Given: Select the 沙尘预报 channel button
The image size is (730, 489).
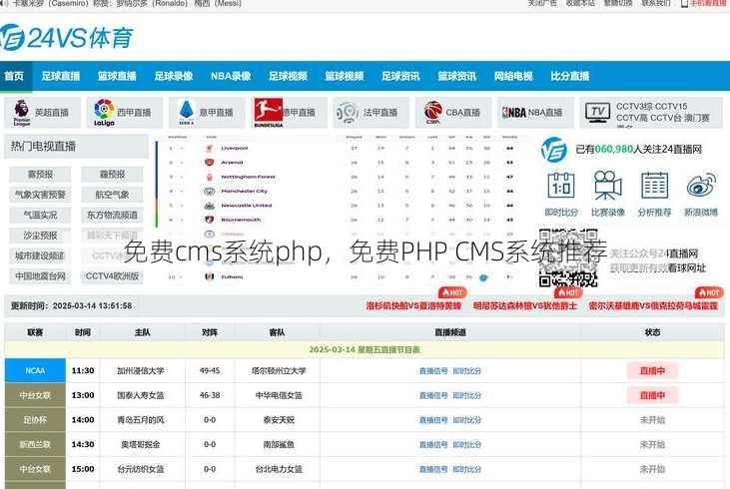Looking at the screenshot, I should tap(40, 236).
